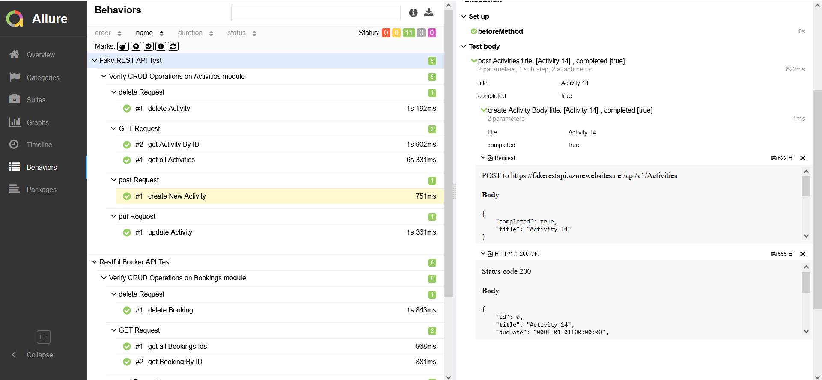Click the Behaviors search field
The height and width of the screenshot is (380, 822).
(316, 12)
